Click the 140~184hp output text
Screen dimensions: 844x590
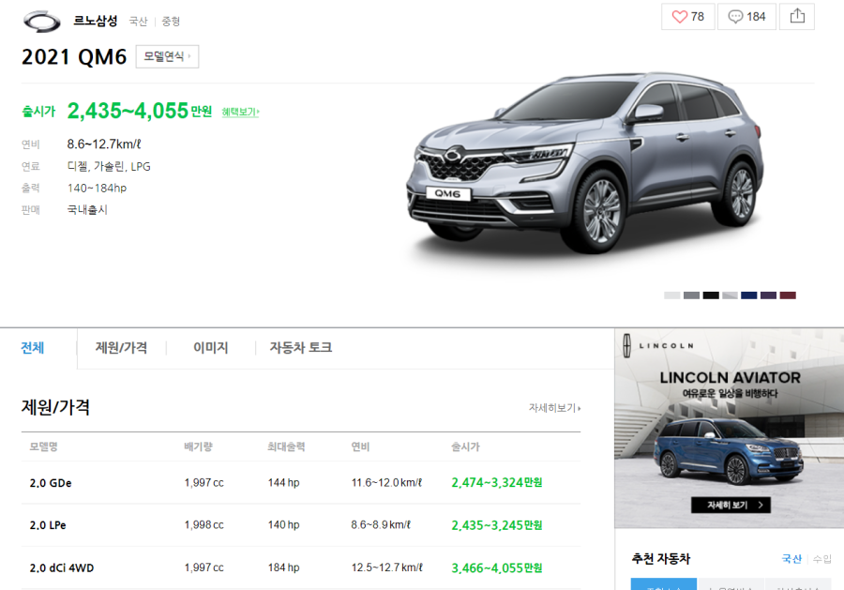coord(97,188)
